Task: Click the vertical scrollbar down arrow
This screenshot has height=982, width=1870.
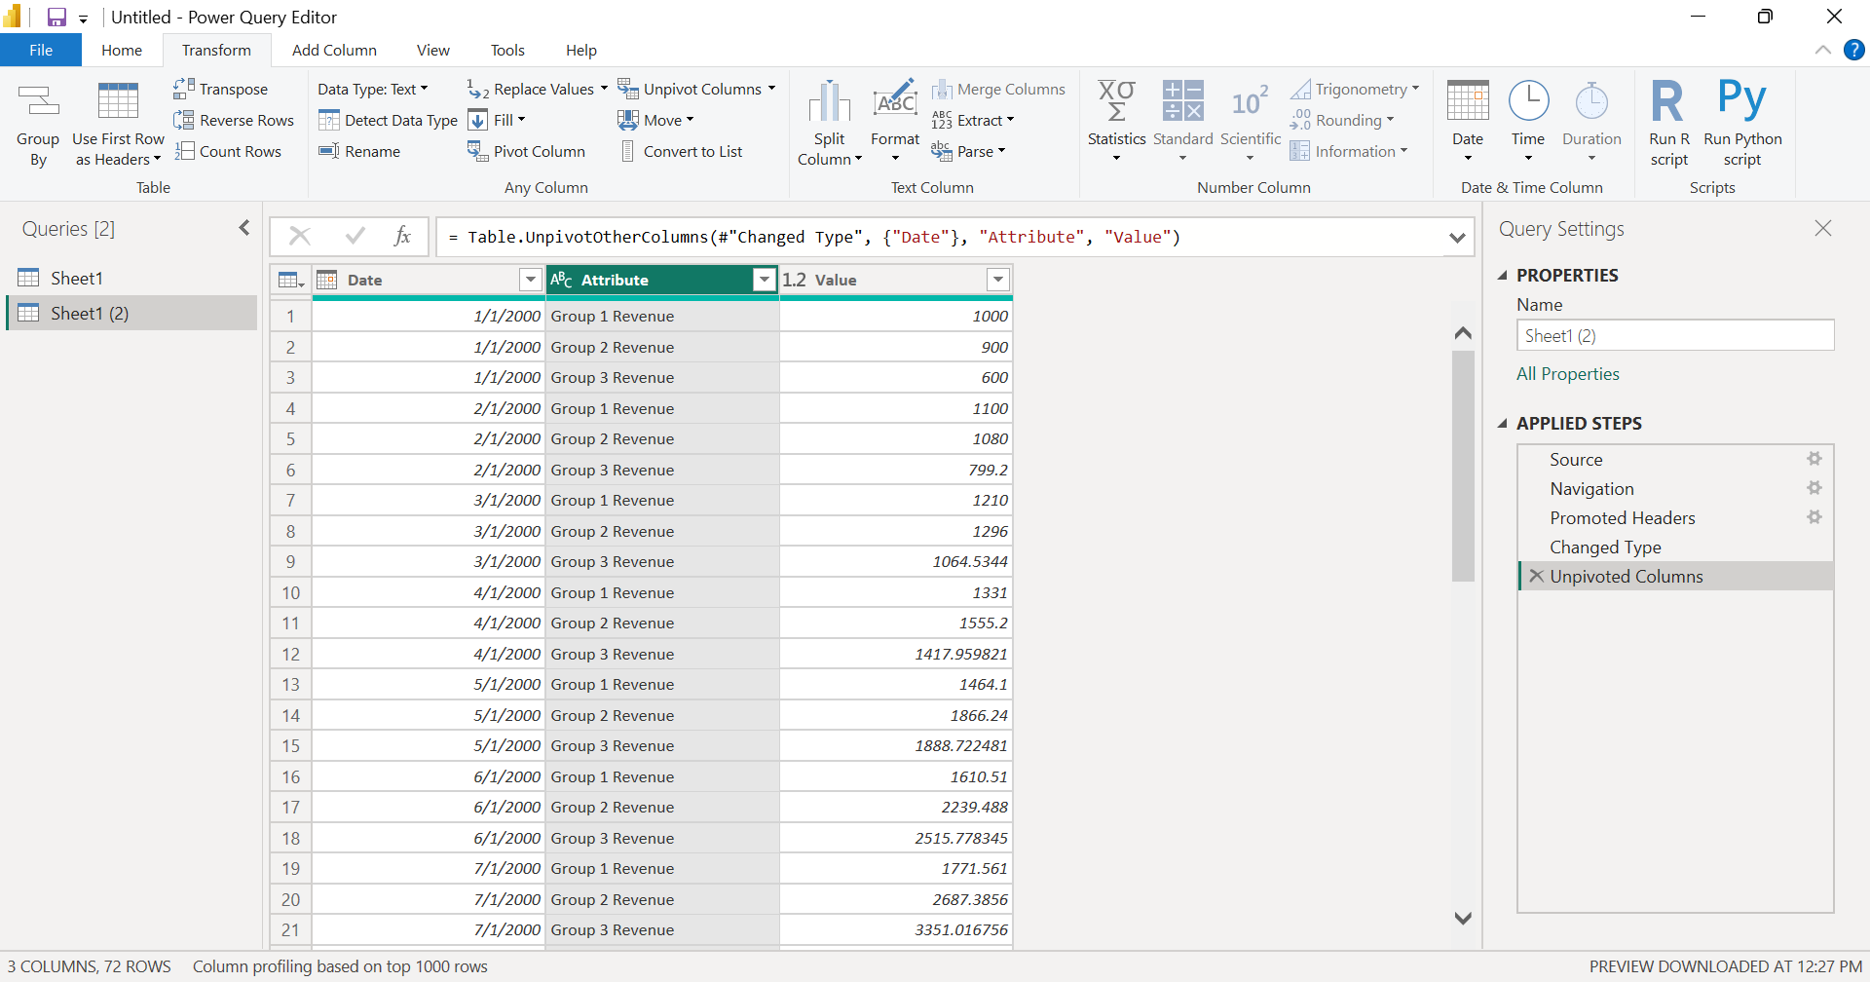Action: pos(1463,918)
